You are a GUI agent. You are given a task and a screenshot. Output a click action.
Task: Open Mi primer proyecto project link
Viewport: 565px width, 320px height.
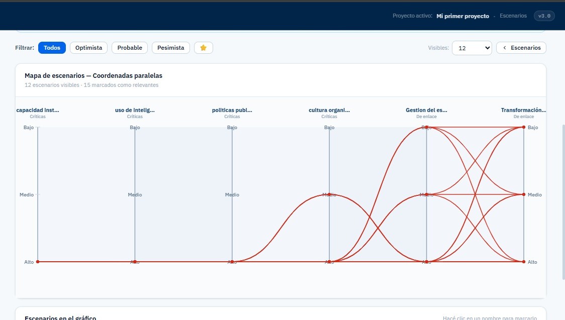coord(462,16)
